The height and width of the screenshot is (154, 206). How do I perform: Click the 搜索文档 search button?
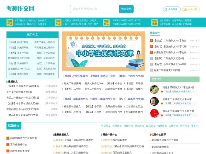point(126,9)
